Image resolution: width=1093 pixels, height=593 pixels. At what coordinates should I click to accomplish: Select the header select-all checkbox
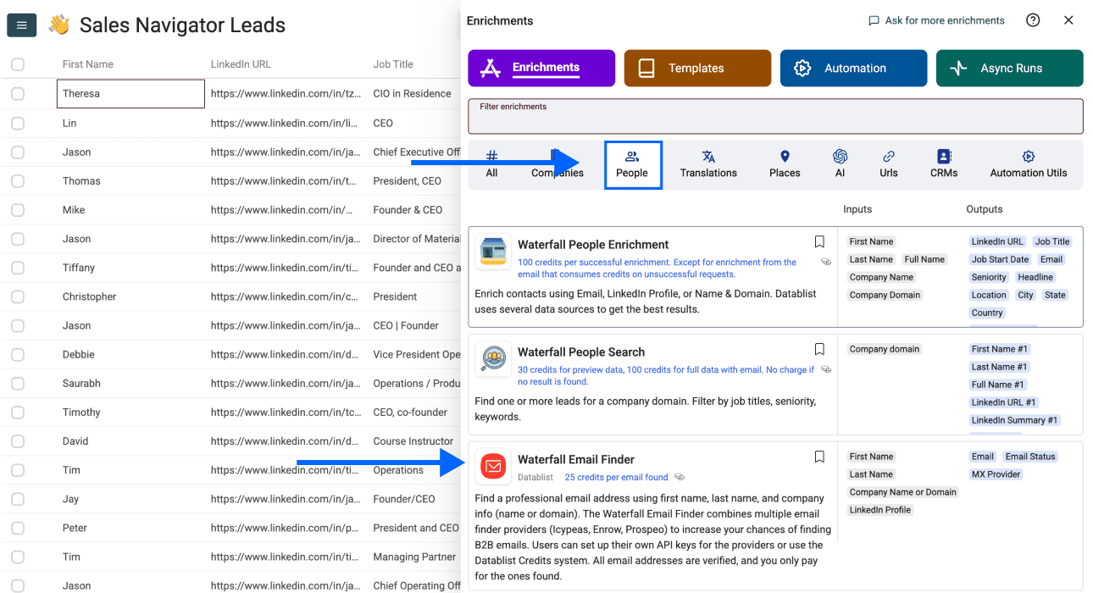click(18, 64)
